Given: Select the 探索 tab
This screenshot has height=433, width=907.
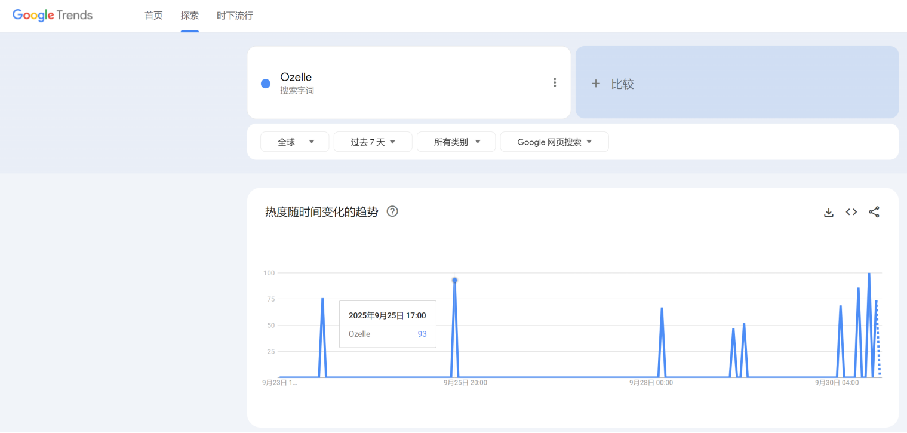Looking at the screenshot, I should 189,16.
